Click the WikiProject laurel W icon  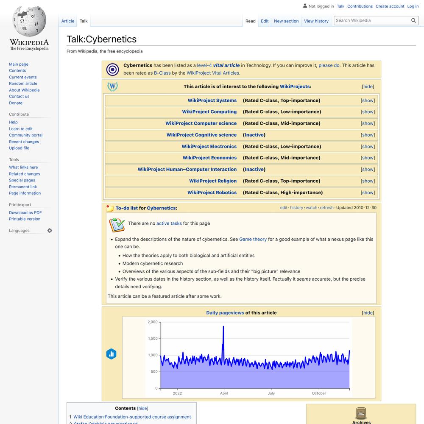(x=112, y=86)
